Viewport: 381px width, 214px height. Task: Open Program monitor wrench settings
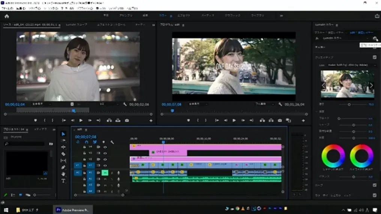pos(280,104)
